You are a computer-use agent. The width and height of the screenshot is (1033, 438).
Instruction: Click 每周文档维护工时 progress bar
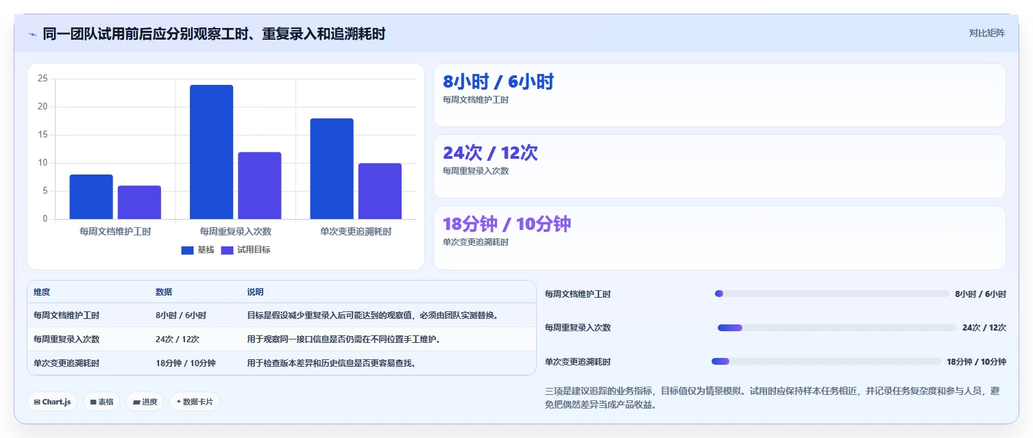coord(831,294)
